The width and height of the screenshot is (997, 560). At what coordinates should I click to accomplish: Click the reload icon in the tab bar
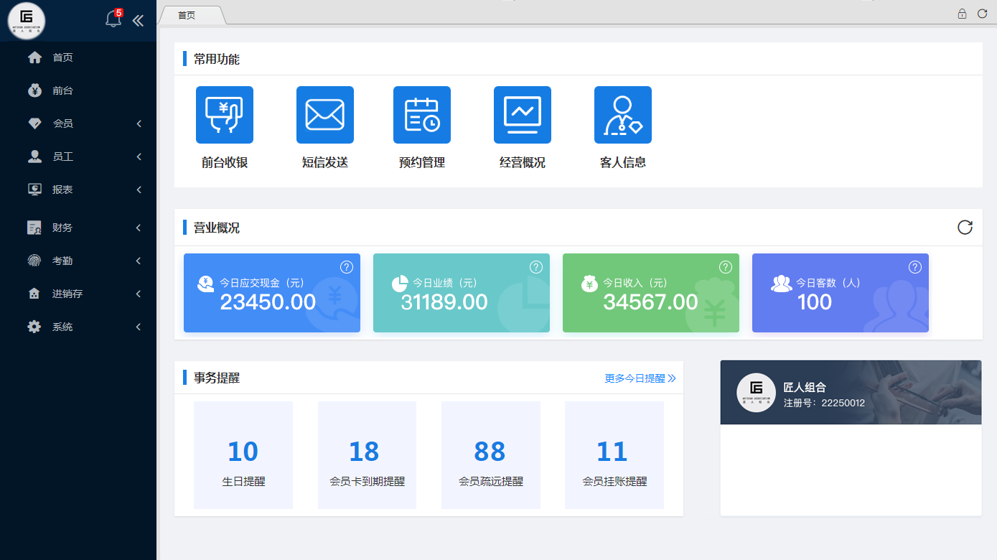(982, 14)
